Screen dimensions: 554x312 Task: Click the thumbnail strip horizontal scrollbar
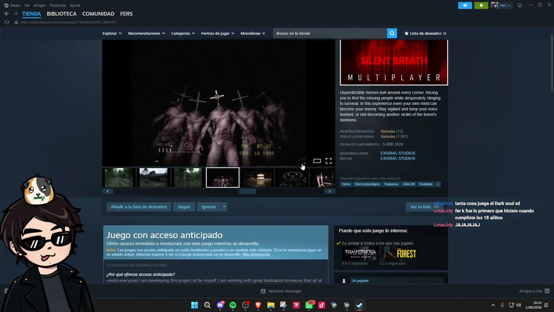(248, 191)
